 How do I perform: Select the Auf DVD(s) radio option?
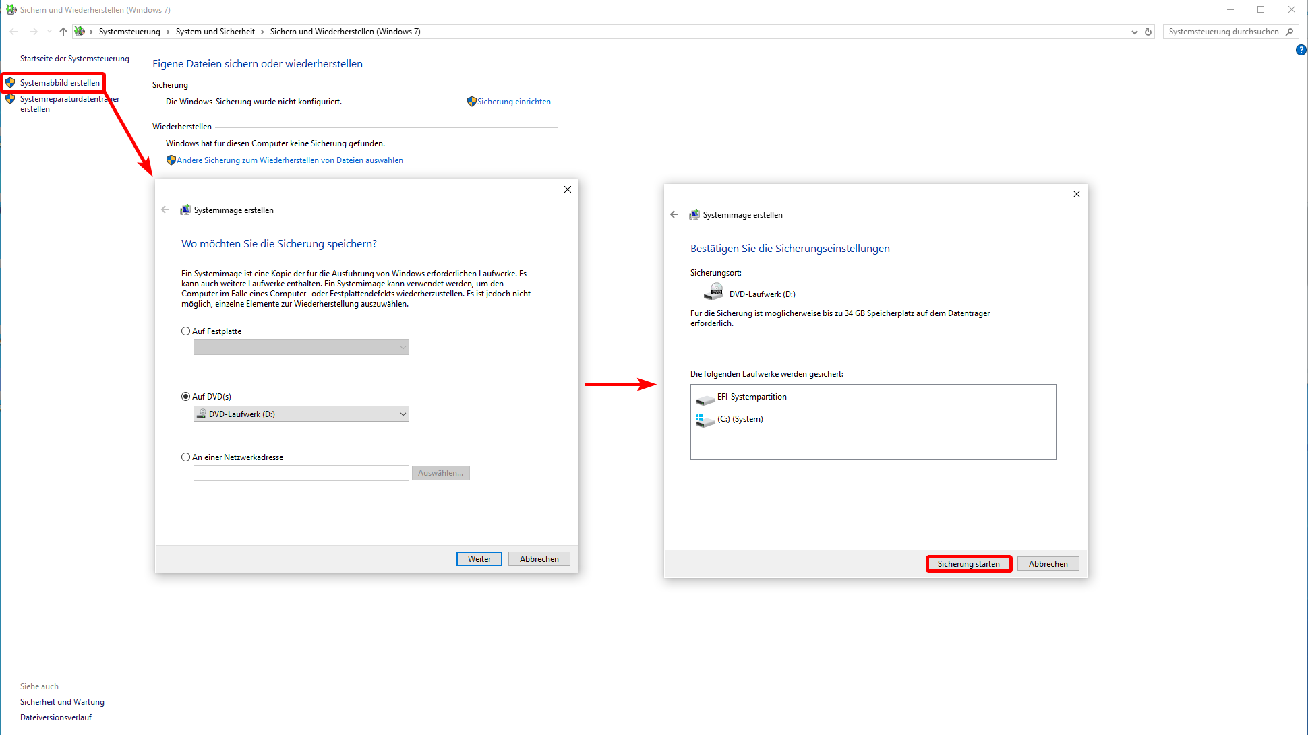[186, 397]
